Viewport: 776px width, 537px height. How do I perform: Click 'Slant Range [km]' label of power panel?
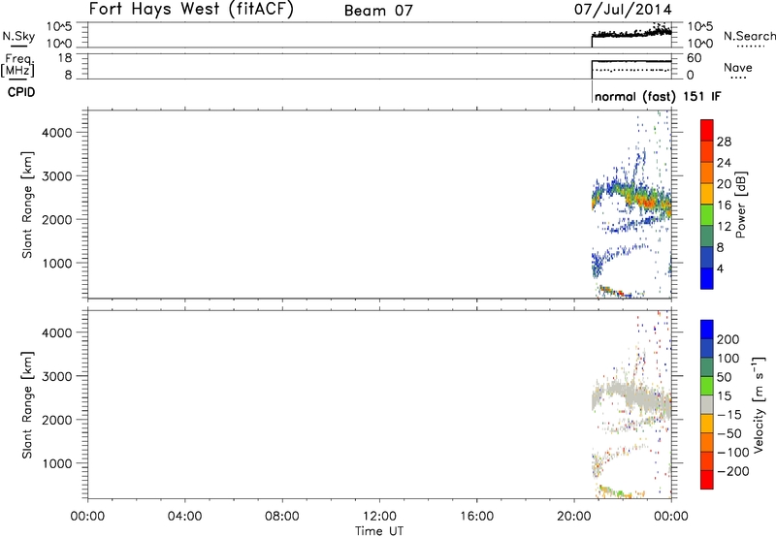tap(27, 205)
